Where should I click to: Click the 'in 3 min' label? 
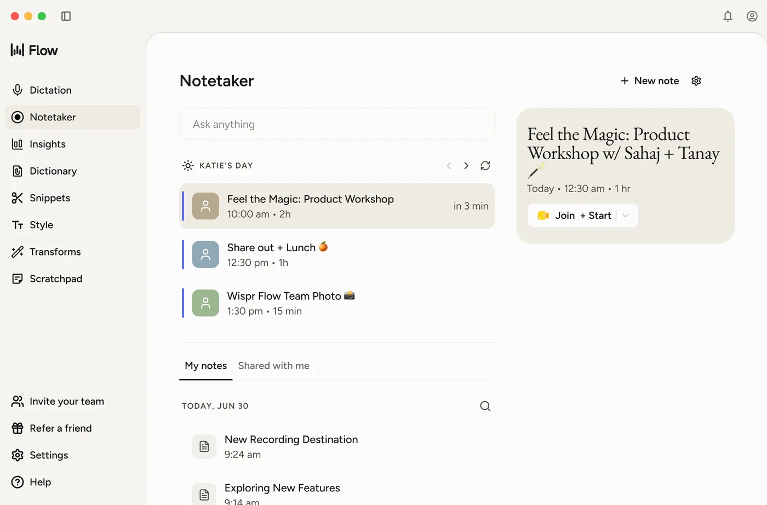471,206
